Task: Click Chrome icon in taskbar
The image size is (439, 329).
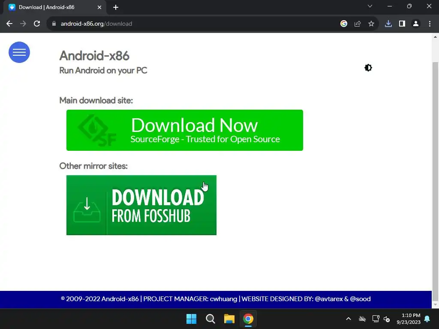Action: tap(248, 319)
